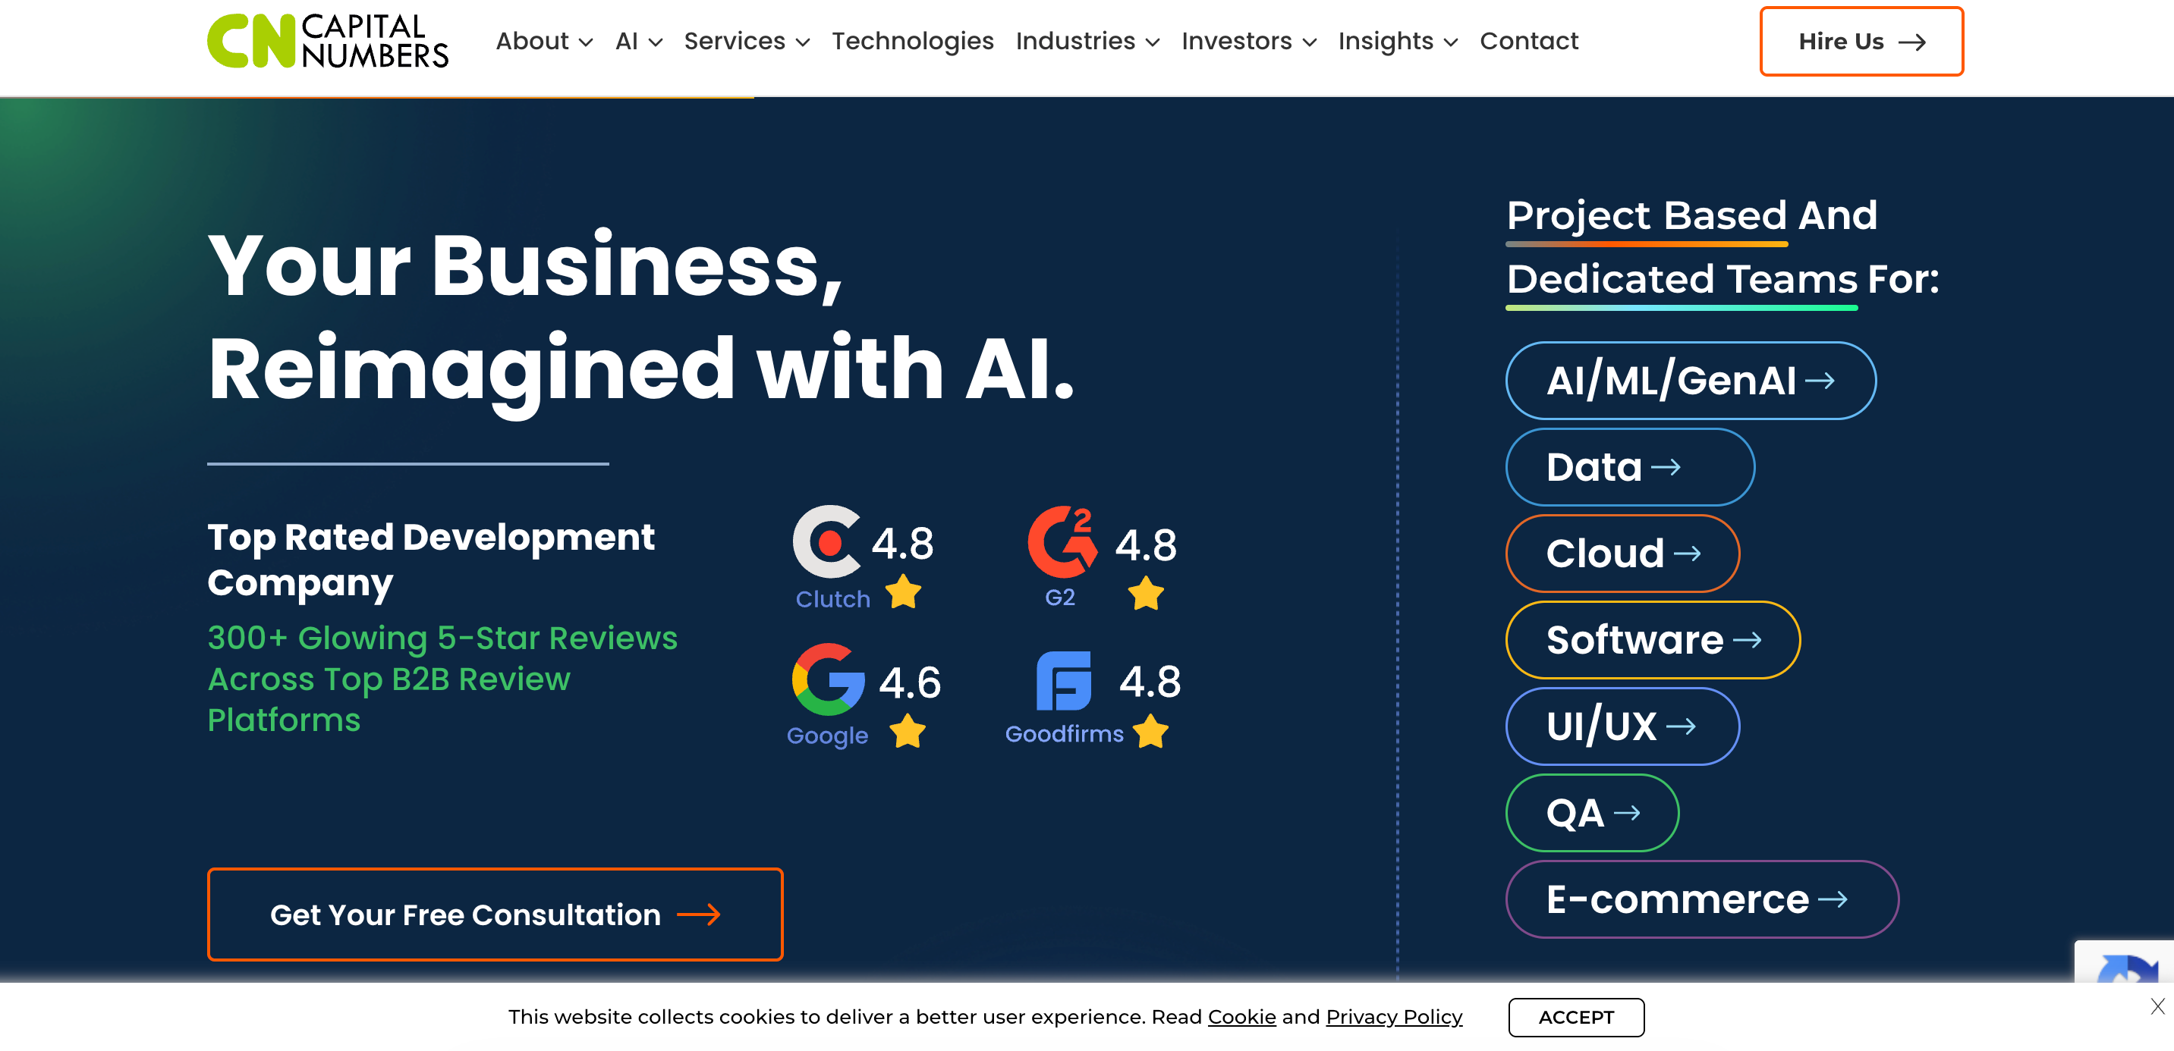2174x1051 pixels.
Task: Click Get Your Free Consultation button
Action: 495,914
